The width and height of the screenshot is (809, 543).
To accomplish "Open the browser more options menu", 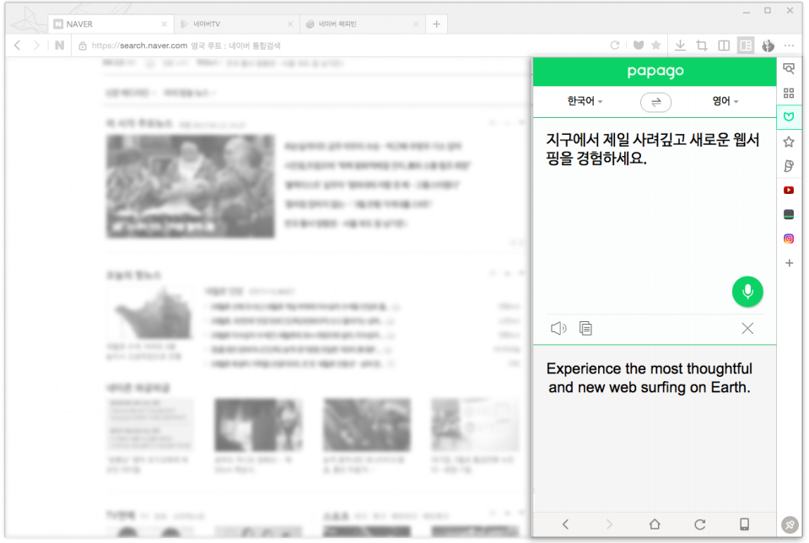I will point(790,46).
